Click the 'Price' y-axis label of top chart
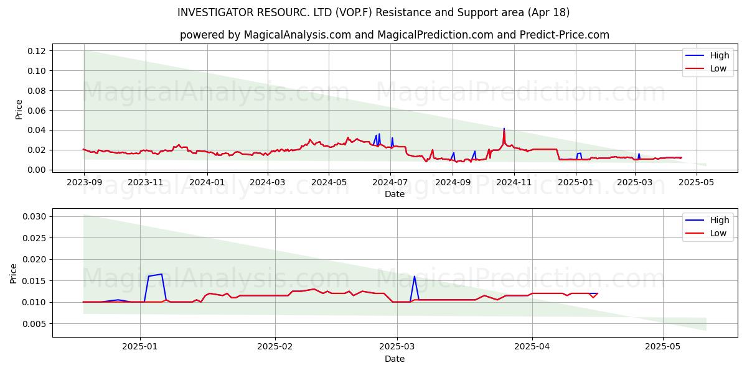This screenshot has width=747, height=373. (x=19, y=109)
